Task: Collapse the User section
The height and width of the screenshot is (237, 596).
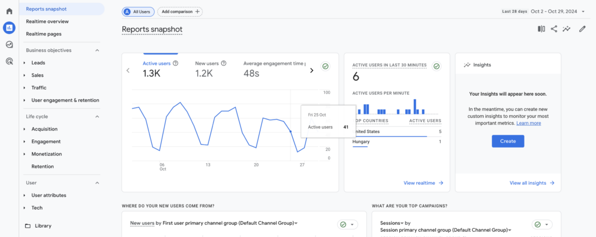Action: 97,183
